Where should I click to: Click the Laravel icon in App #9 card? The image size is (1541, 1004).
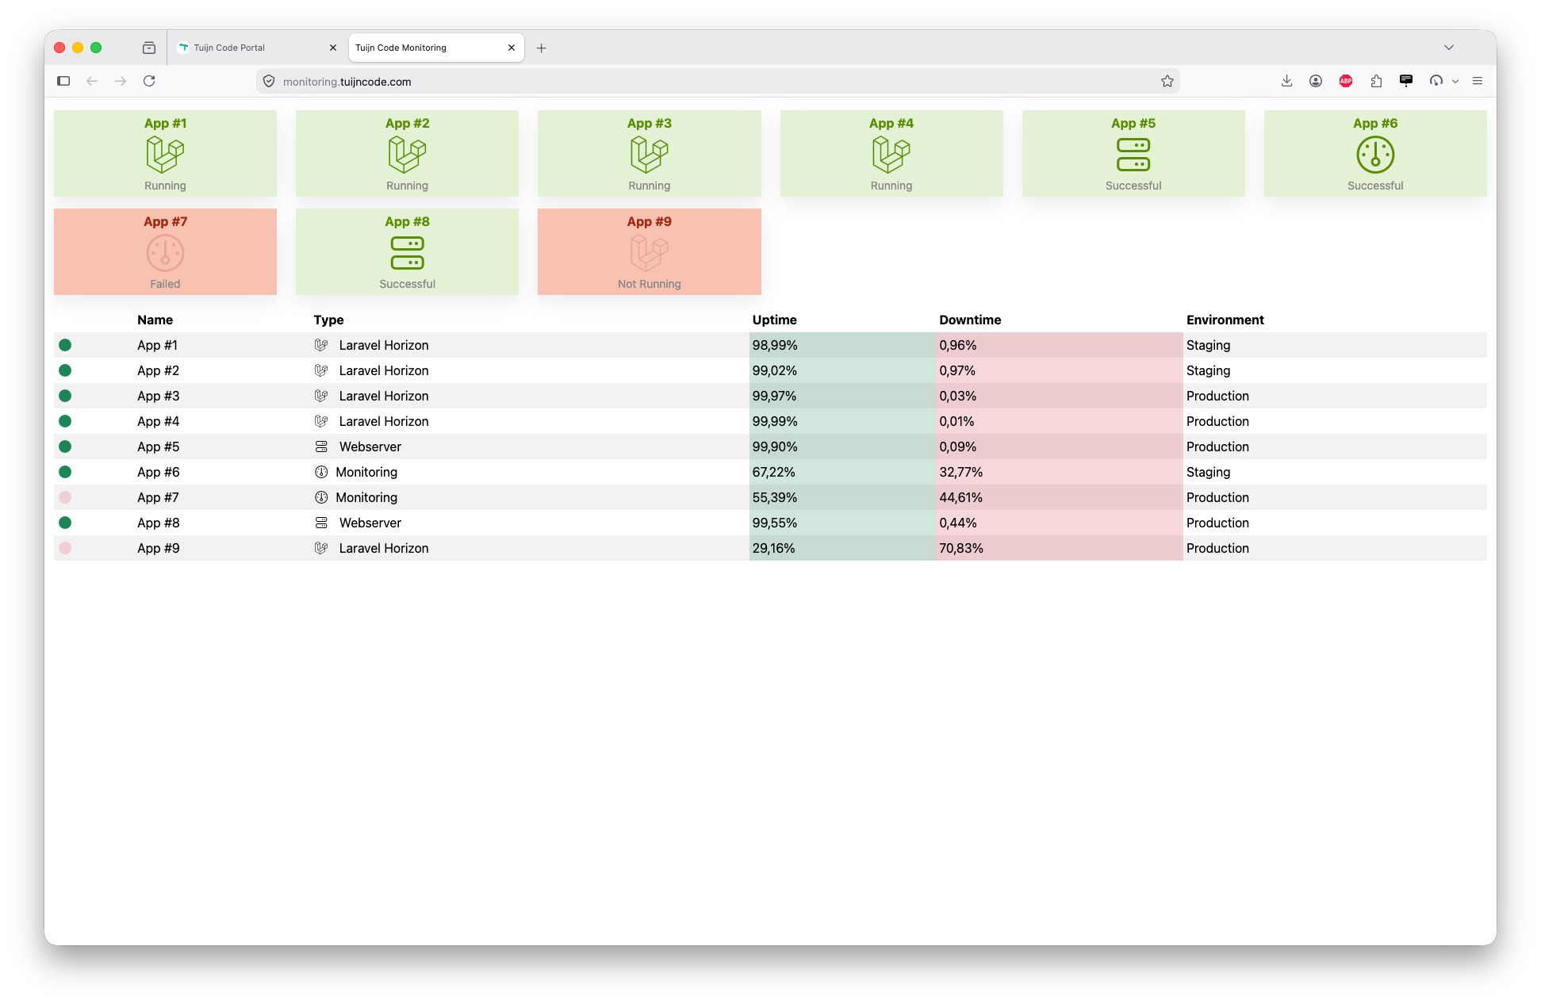649,253
